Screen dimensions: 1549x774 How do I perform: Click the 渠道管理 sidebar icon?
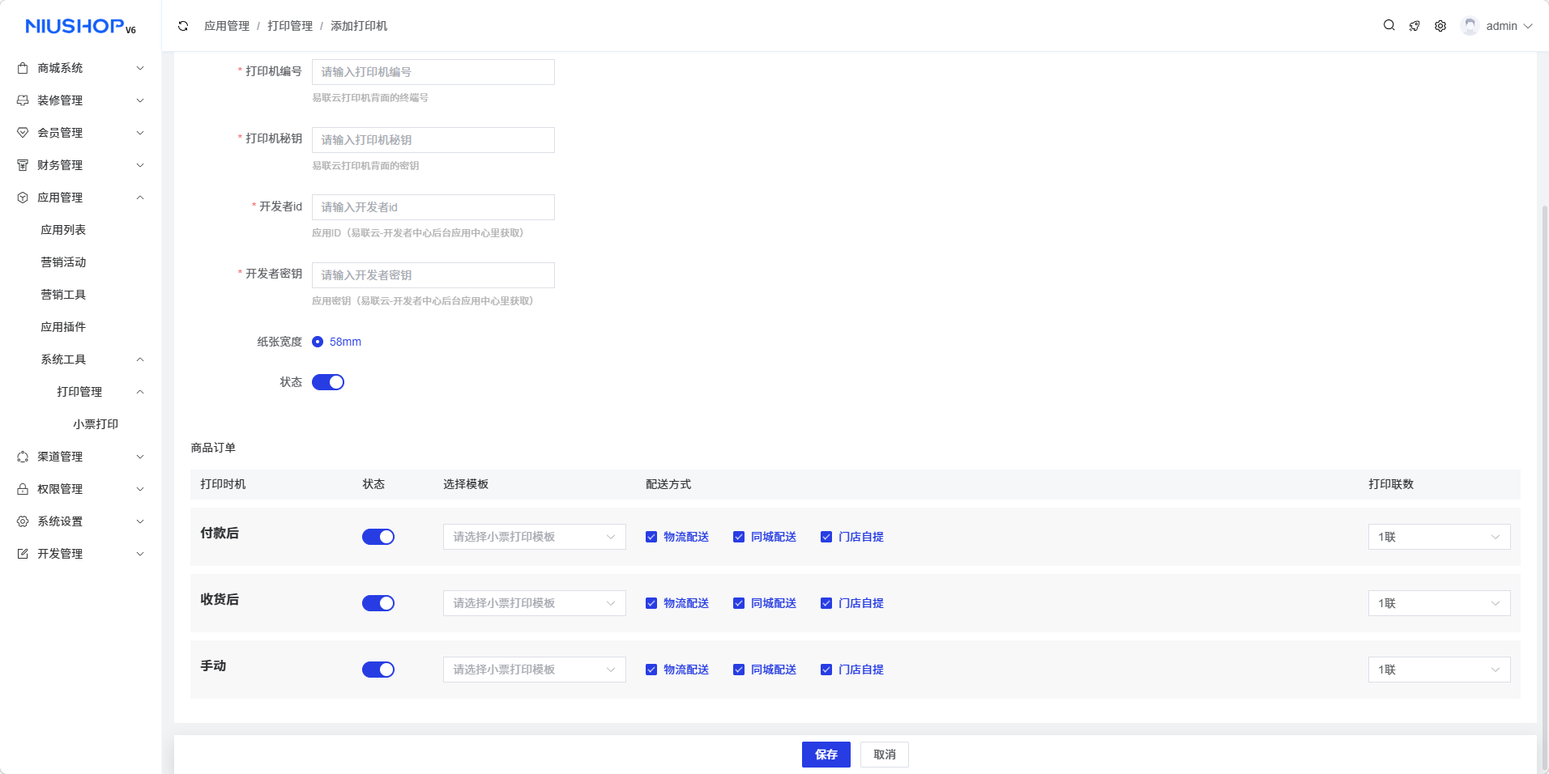23,457
